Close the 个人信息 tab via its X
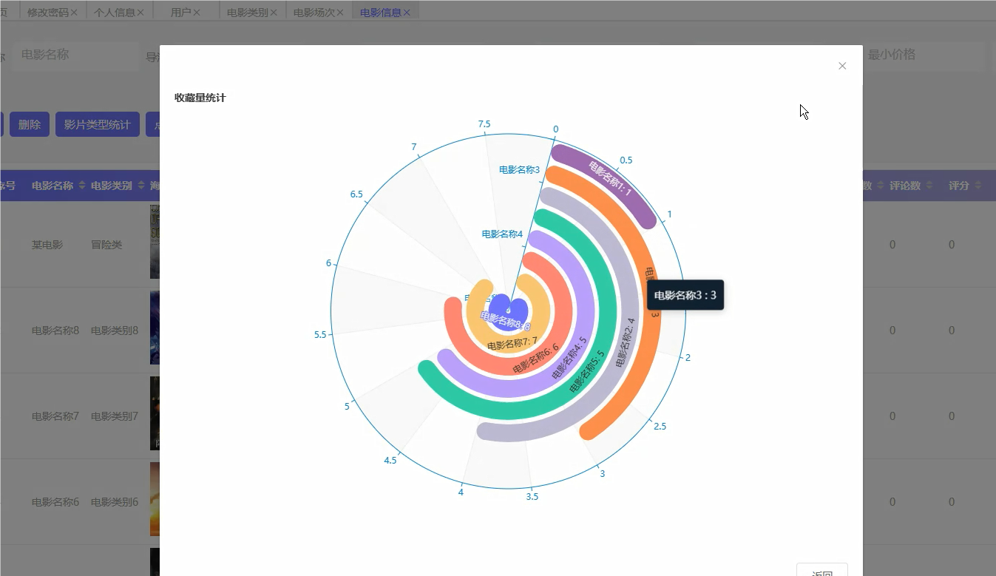 (x=140, y=13)
